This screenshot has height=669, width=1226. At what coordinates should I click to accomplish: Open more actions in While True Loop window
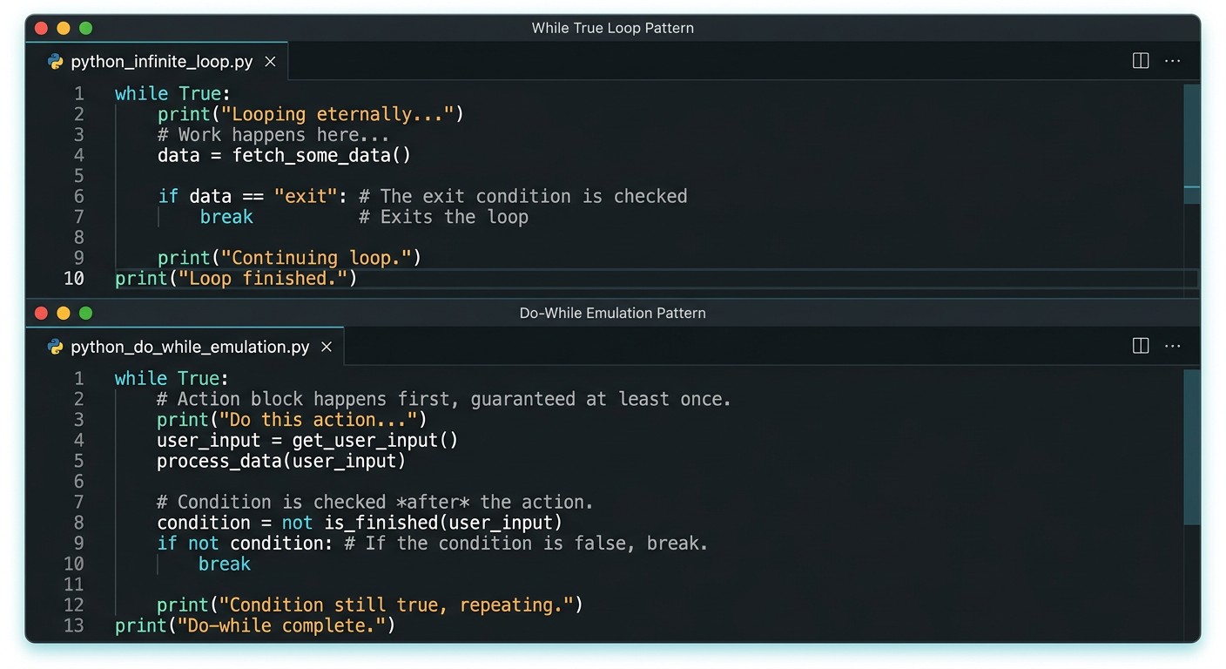1173,61
